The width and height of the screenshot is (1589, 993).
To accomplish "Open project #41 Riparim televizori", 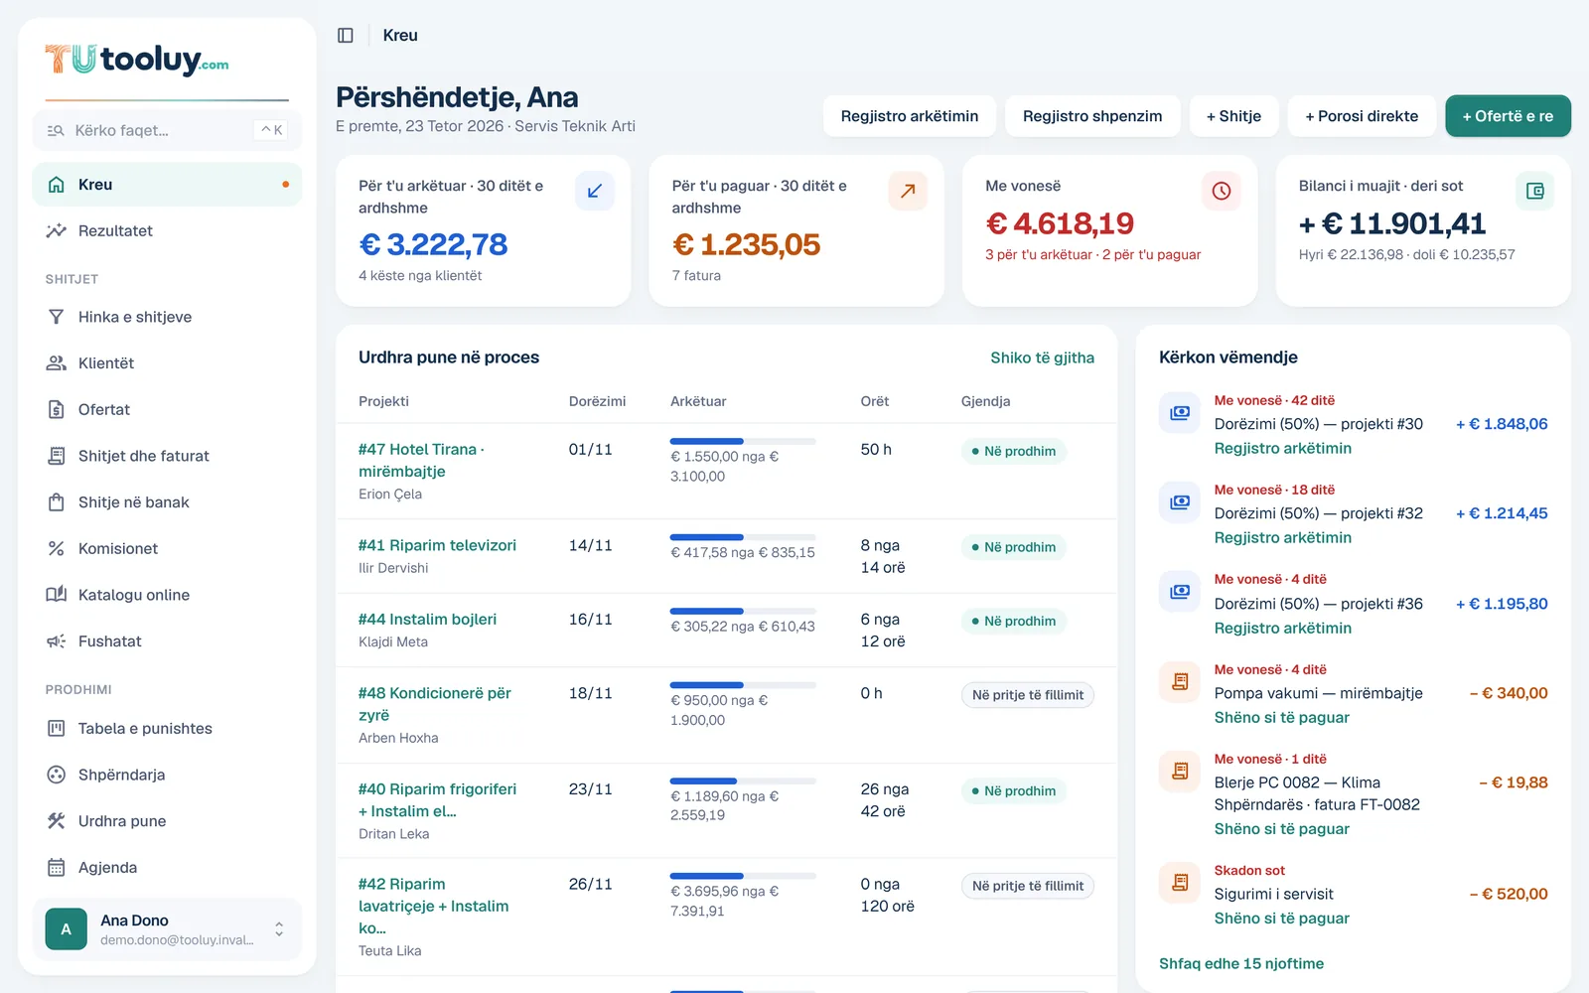I will (437, 545).
